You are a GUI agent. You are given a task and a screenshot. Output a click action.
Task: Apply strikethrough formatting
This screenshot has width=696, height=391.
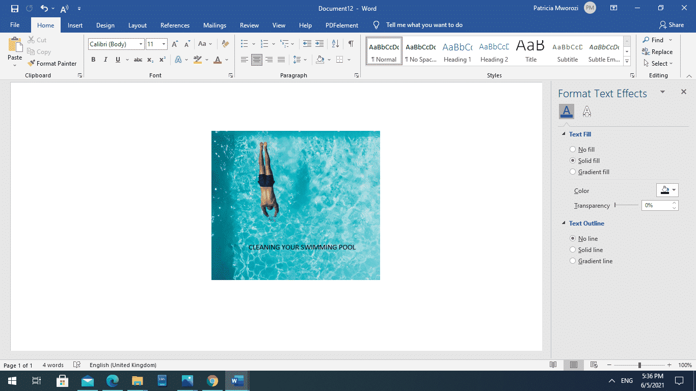[138, 60]
